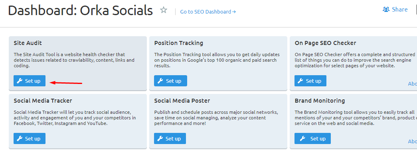Click the wrench icon in Social Media Poster

coord(160,138)
